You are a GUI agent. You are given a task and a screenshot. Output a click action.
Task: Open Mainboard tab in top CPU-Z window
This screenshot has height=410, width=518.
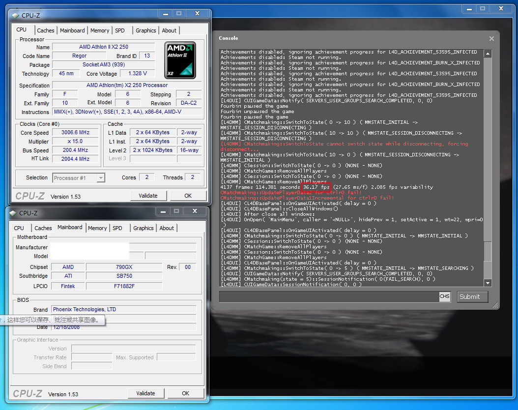click(72, 30)
